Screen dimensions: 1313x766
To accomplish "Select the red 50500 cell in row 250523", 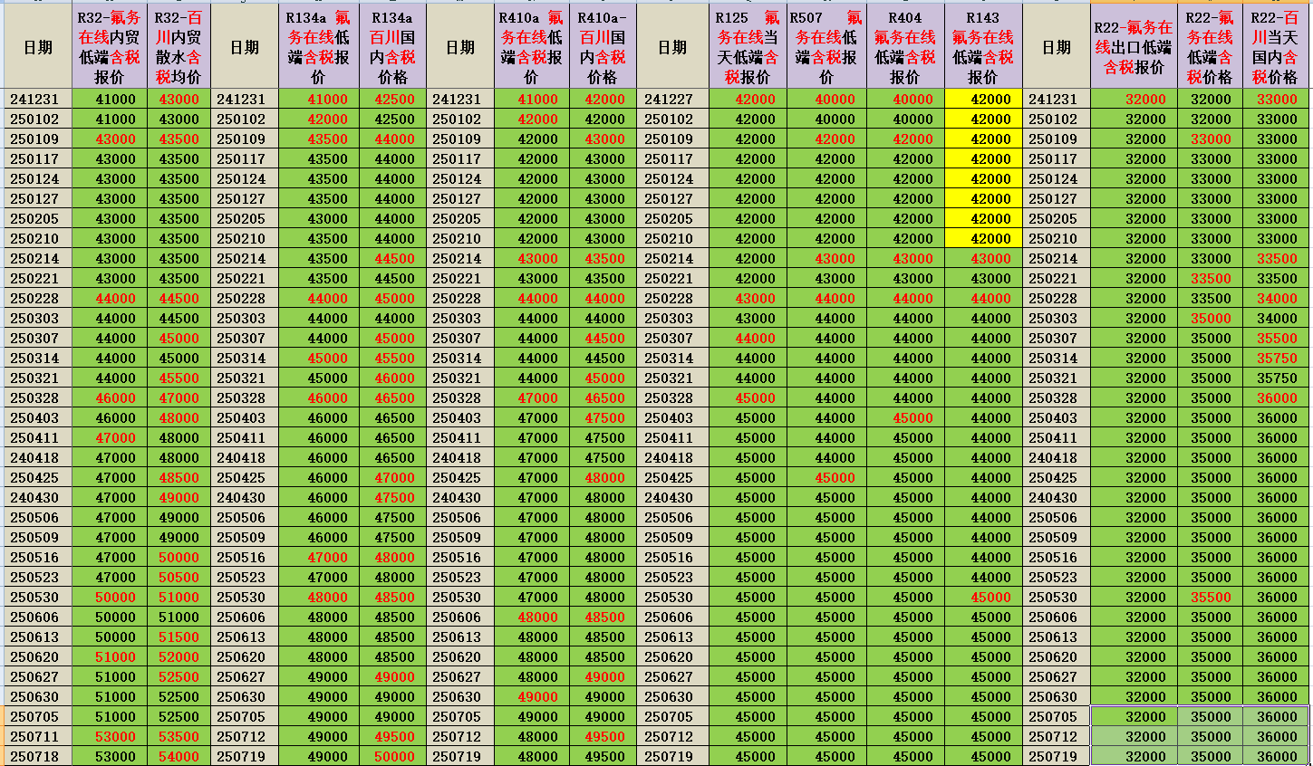I will tap(179, 578).
